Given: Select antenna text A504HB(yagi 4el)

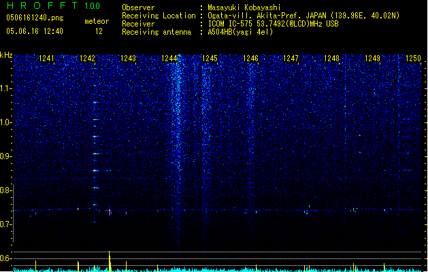Looking at the screenshot, I should click(x=240, y=32).
